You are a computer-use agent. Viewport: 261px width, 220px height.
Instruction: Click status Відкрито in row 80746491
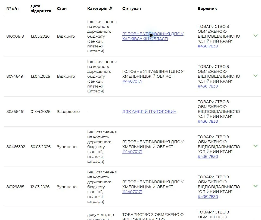[66, 76]
